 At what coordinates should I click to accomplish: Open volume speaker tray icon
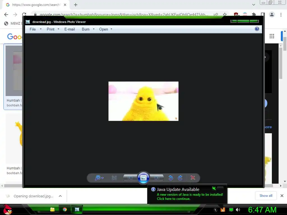click(238, 210)
